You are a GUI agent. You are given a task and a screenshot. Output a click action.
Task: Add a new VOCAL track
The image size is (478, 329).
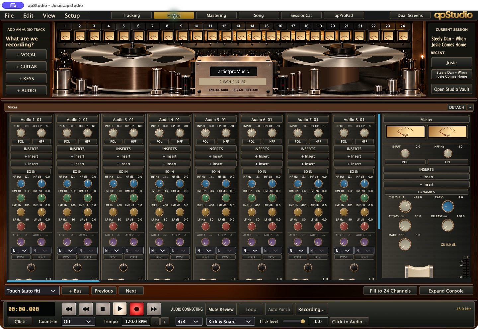[26, 55]
